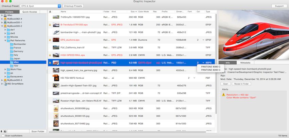
Task: Open the Checkup Preset dropdown
Action: click(x=40, y=6)
